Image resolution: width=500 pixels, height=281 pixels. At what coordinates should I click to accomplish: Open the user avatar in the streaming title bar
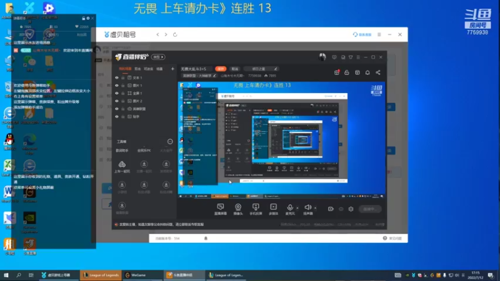322,57
